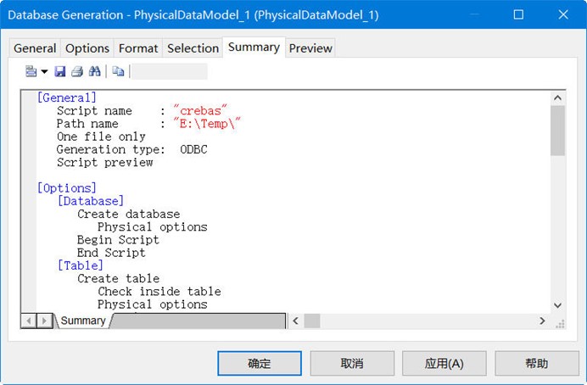Click the 取消 button
587x385 pixels.
[x=352, y=363]
